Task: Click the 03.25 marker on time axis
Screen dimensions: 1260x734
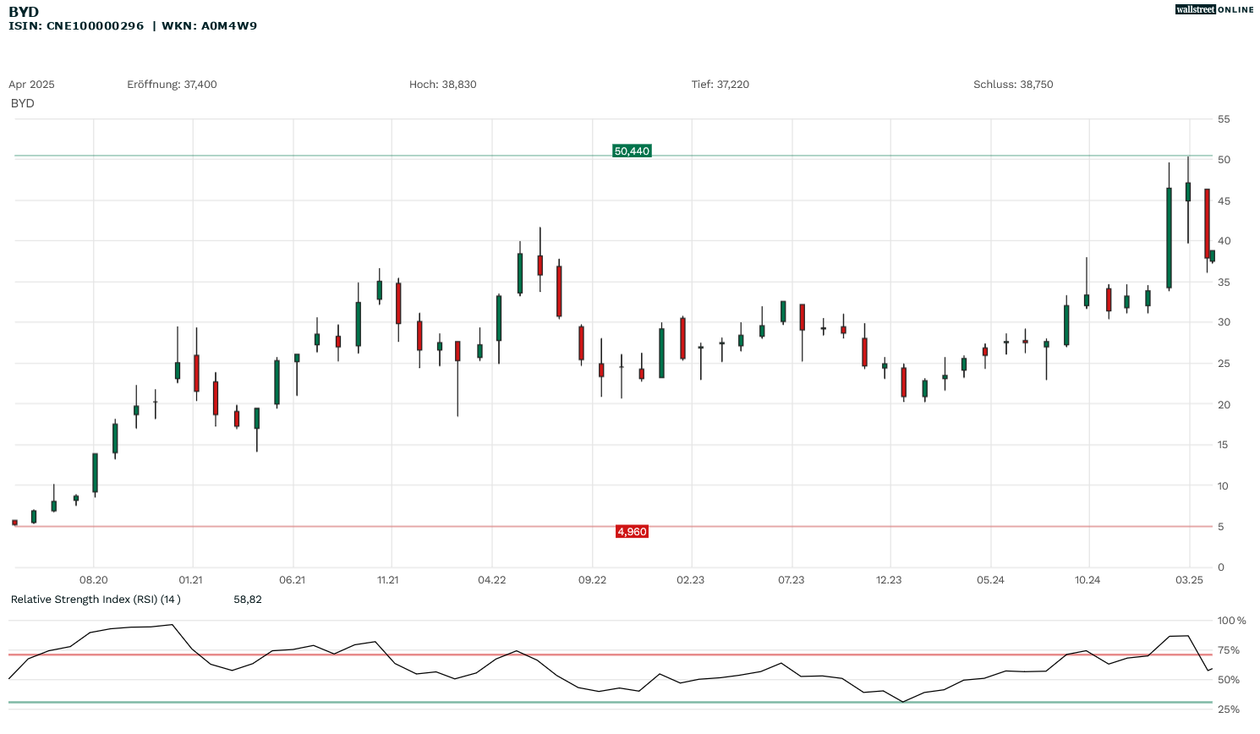Action: pyautogui.click(x=1190, y=580)
